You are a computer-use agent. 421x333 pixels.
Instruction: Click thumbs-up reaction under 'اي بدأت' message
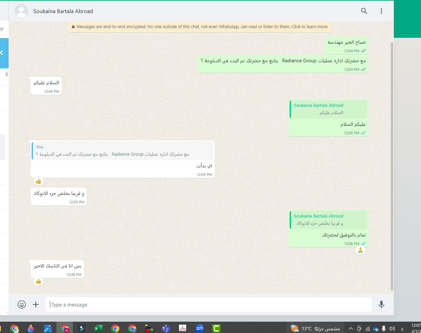(38, 181)
